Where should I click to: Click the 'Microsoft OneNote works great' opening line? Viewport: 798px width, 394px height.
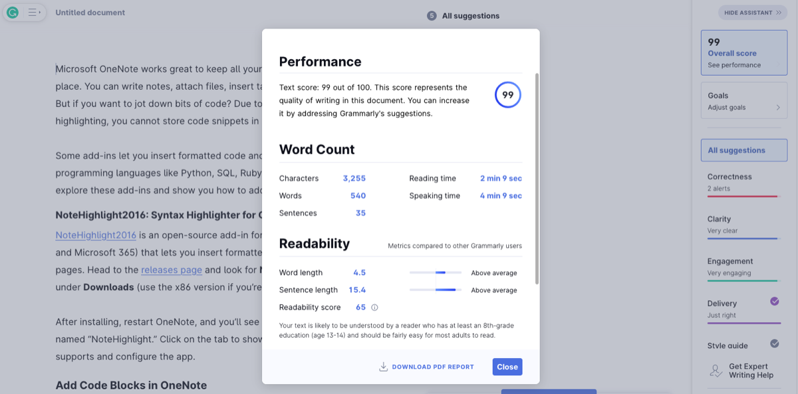pos(159,69)
